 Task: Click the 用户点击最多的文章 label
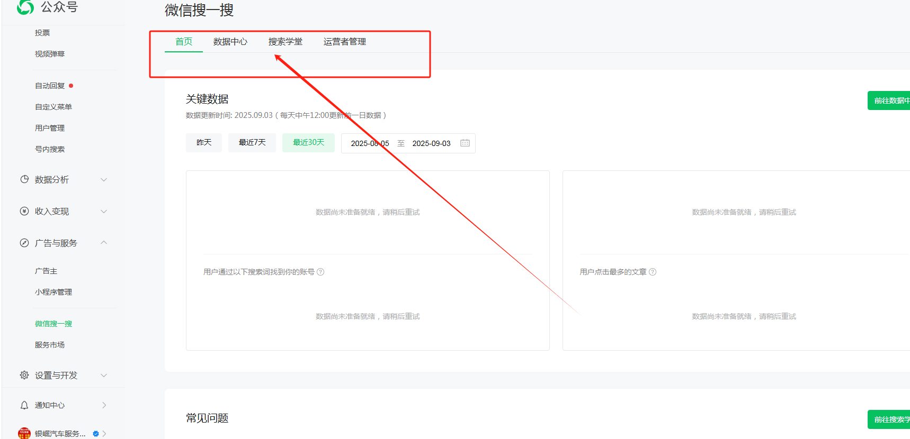[x=613, y=272]
